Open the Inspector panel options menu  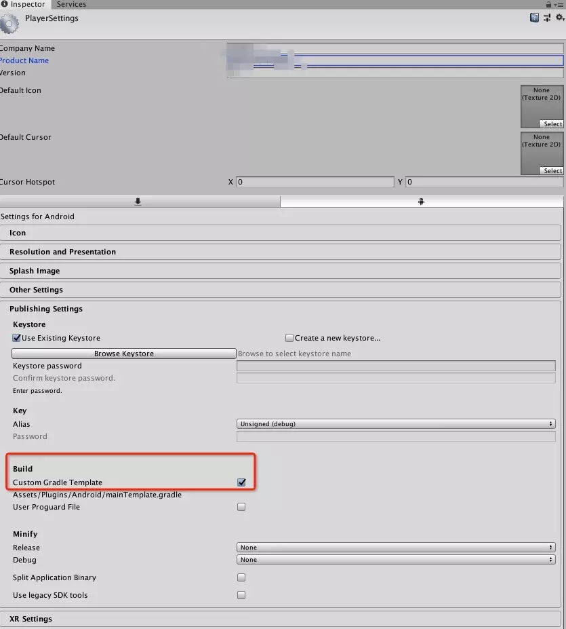(559, 4)
